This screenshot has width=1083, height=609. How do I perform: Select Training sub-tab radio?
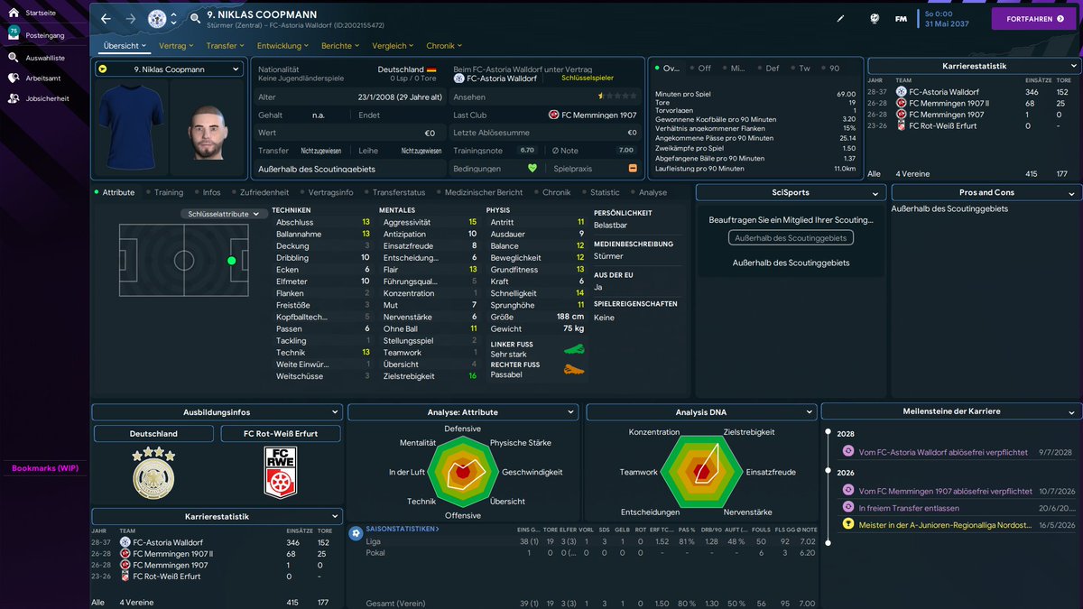pyautogui.click(x=163, y=192)
